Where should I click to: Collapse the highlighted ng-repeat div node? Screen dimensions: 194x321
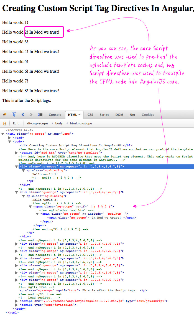click(16, 167)
